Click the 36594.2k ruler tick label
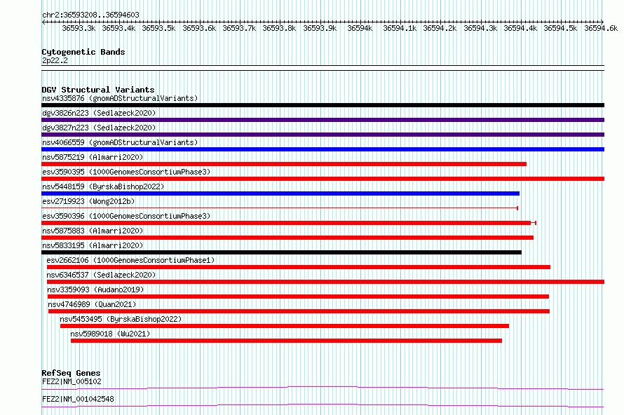624x415 pixels. click(440, 28)
